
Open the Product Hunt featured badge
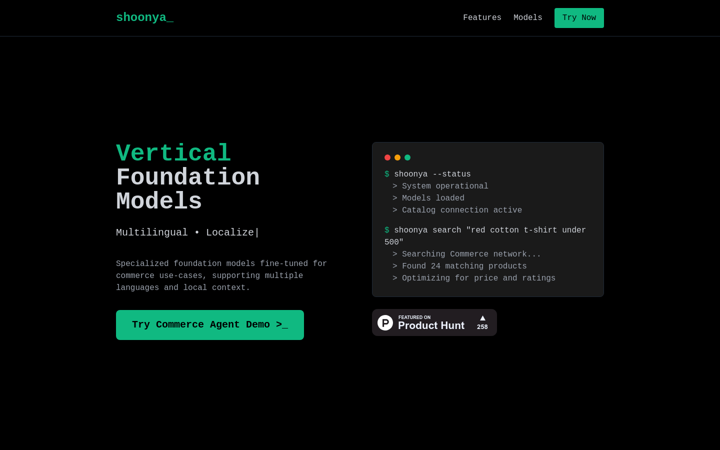pyautogui.click(x=434, y=322)
